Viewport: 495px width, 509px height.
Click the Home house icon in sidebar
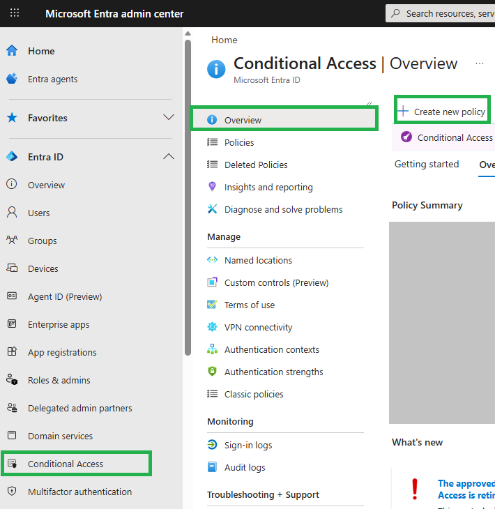pos(12,51)
